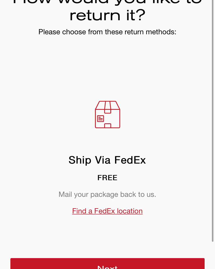Image resolution: width=215 pixels, height=269 pixels.
Task: Click the scrollbar track below the thumb
Action: (x=213, y=255)
